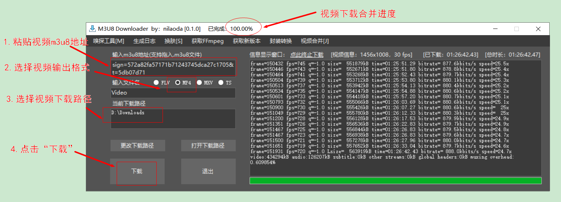Click the green download progress bar

396,181
